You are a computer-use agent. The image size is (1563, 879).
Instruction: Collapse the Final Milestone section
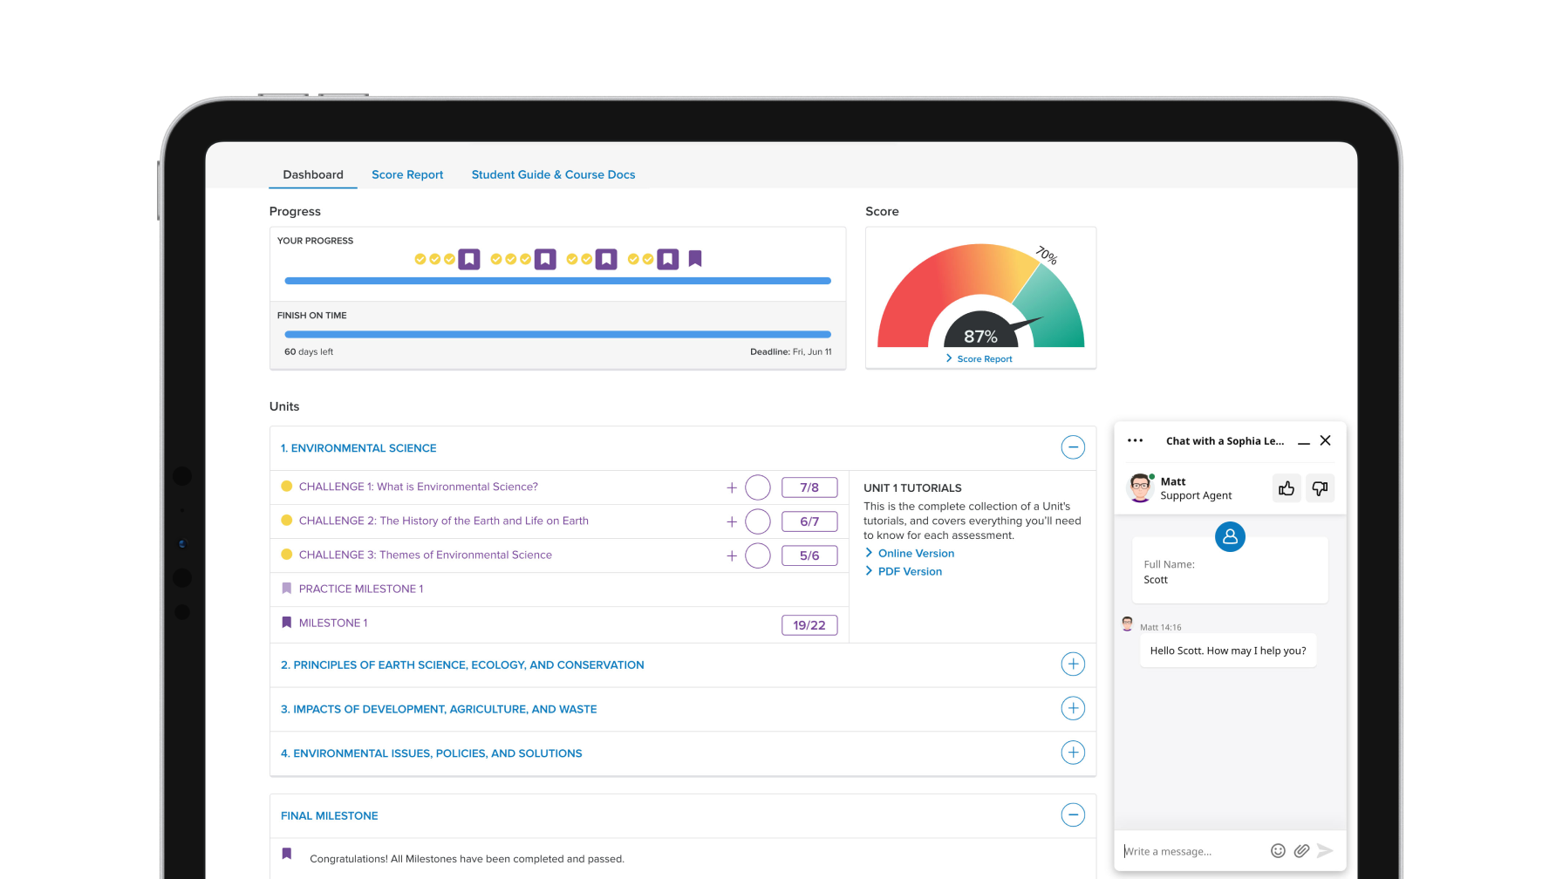(1073, 814)
